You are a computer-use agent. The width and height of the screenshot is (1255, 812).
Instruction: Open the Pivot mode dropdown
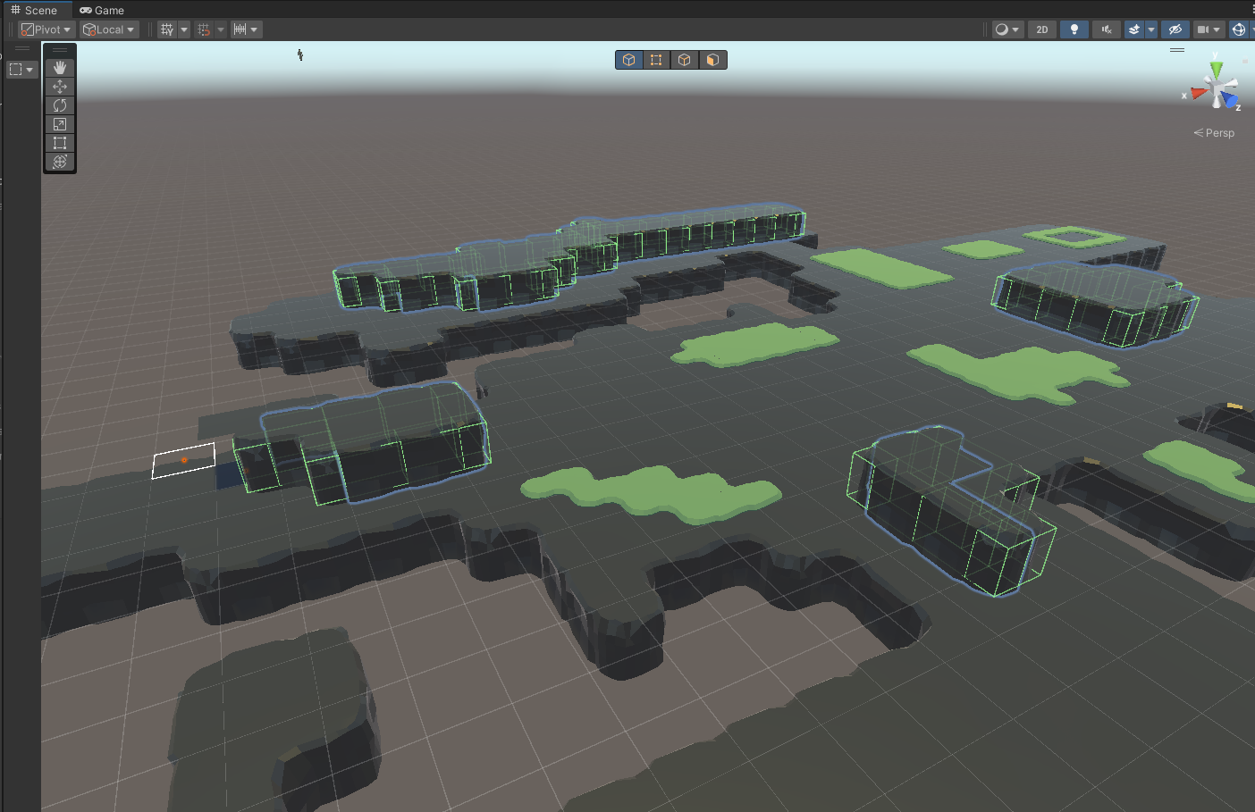click(x=45, y=29)
